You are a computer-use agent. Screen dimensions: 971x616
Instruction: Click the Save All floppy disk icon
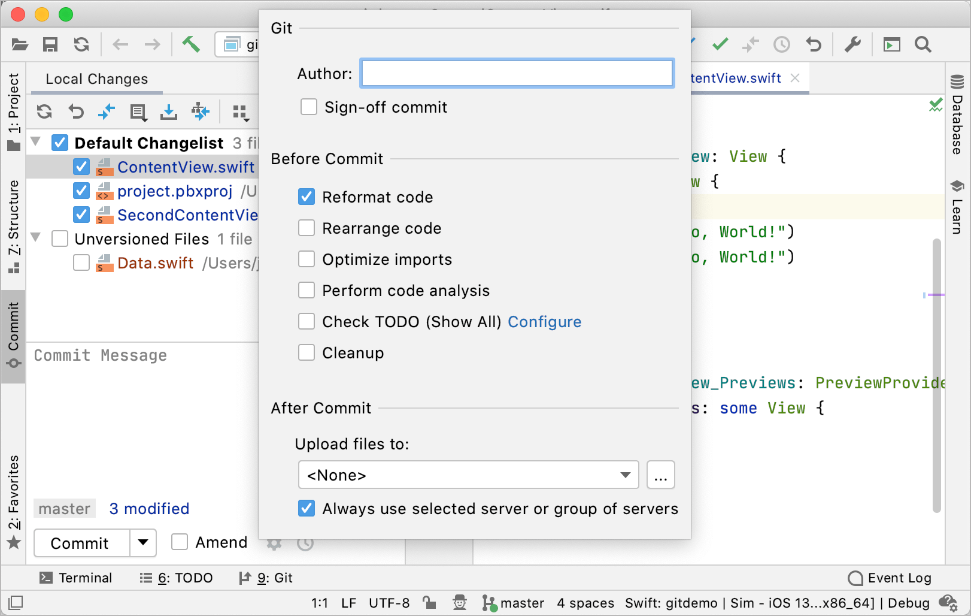pos(50,44)
